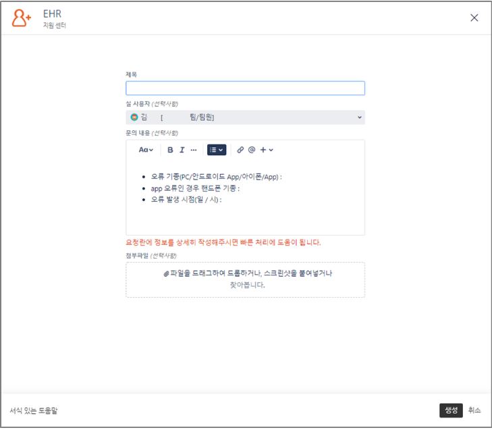492x430 pixels.
Task: Open the plus insert menu
Action: click(267, 150)
